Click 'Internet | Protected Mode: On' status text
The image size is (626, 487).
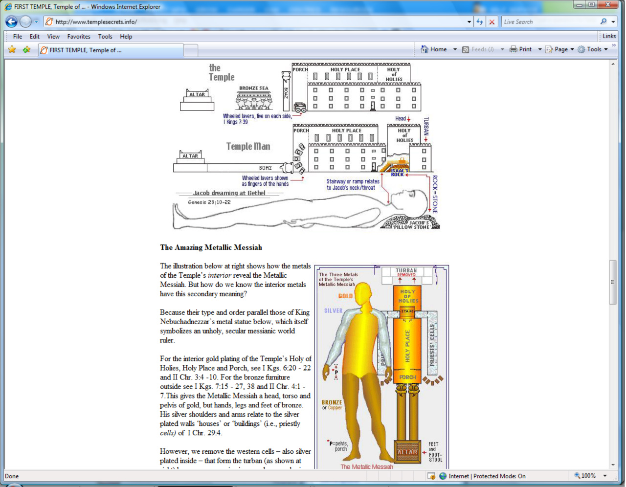click(x=487, y=476)
